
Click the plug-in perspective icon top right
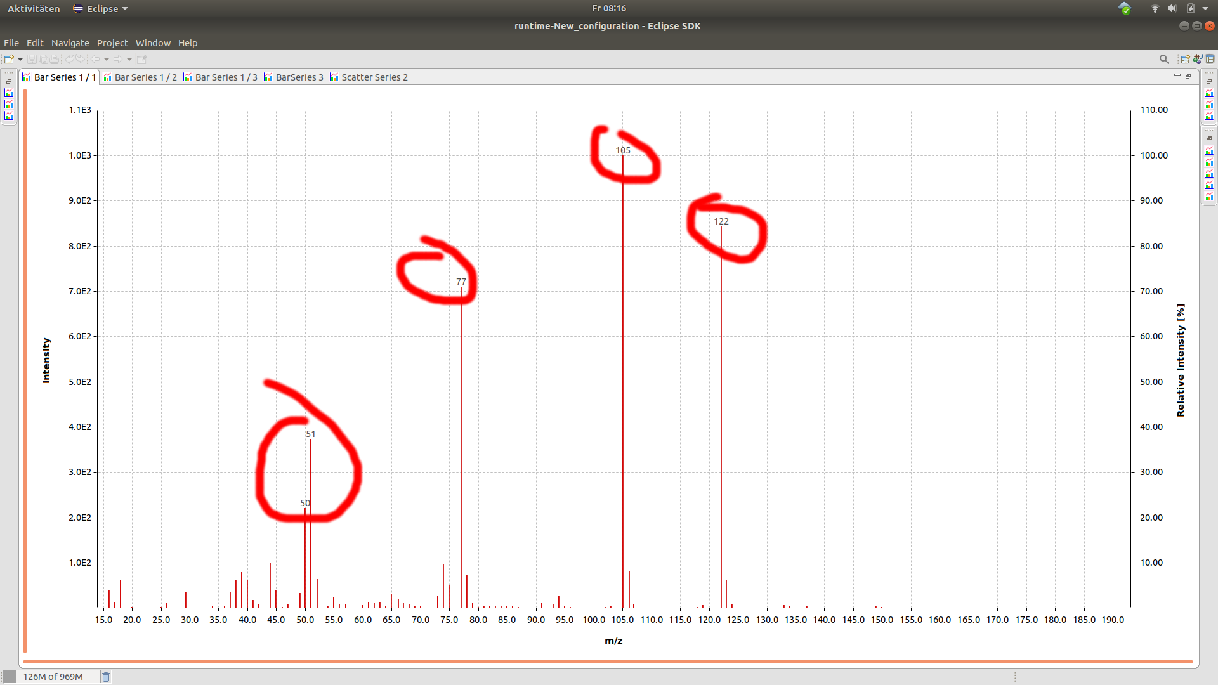tap(1197, 59)
